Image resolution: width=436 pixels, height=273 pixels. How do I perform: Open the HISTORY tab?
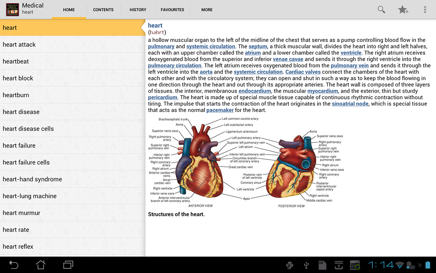[138, 10]
